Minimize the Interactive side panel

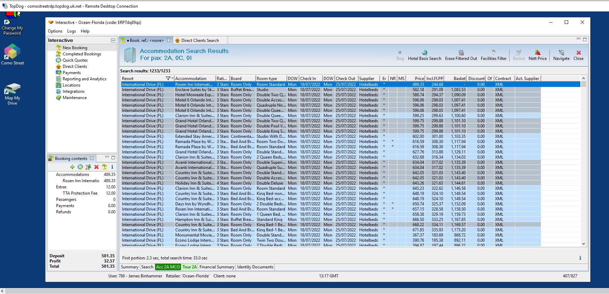coord(113,41)
